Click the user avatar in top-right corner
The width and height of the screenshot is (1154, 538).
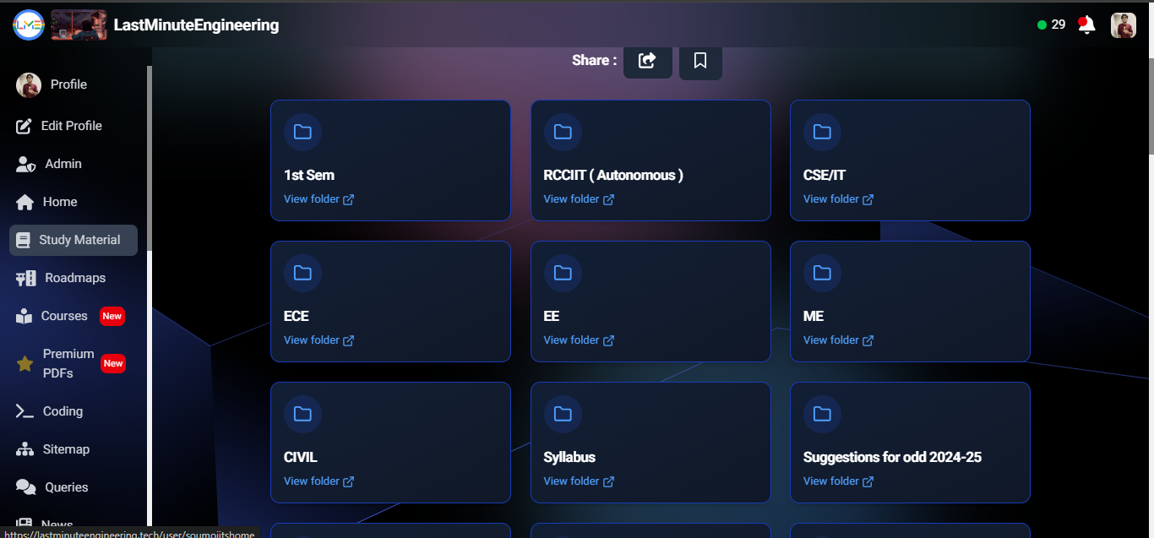coord(1123,25)
